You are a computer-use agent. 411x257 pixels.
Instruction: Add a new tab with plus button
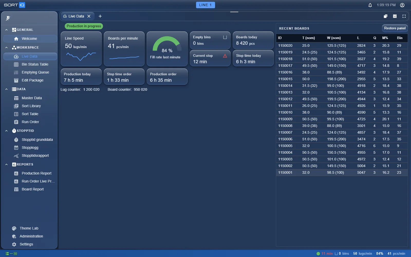(x=100, y=16)
